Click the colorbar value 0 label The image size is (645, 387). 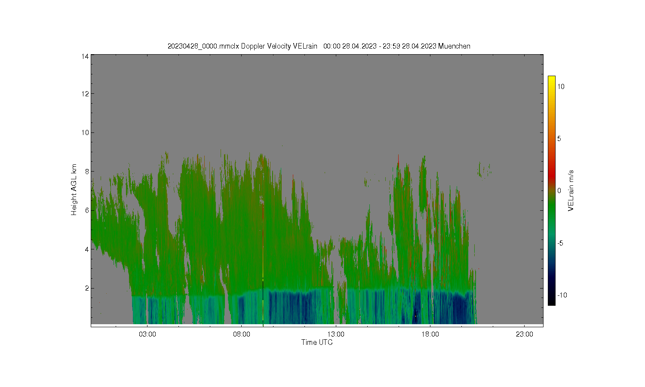coord(559,190)
